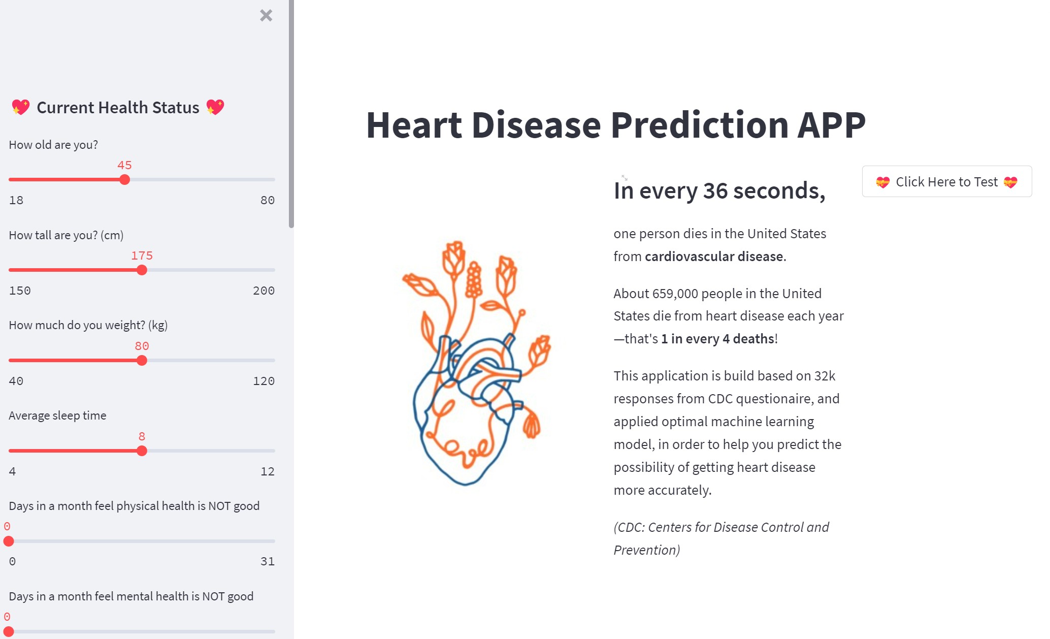Viewport: 1050px width, 639px height.
Task: Click the age slider handle at 45
Action: [125, 179]
